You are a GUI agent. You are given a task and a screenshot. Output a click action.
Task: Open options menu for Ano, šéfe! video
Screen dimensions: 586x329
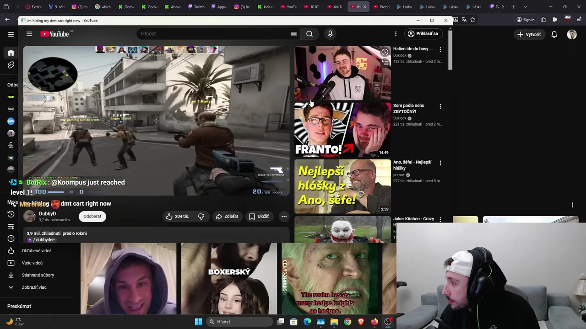pos(440,163)
